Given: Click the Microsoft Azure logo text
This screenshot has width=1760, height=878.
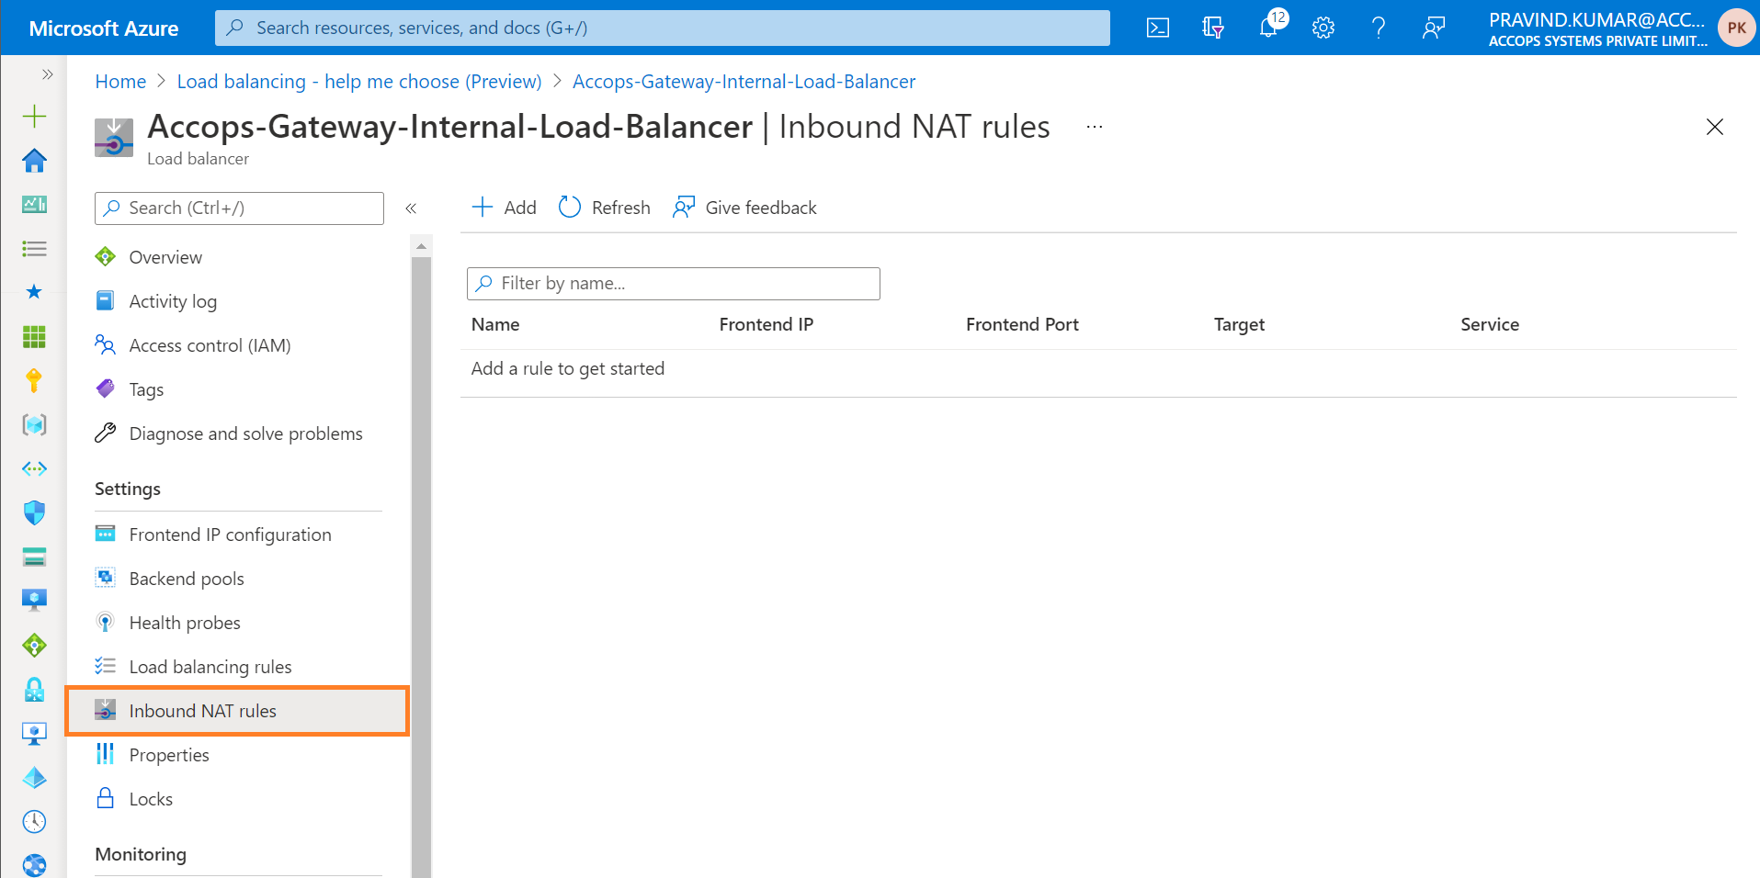Looking at the screenshot, I should tap(104, 28).
